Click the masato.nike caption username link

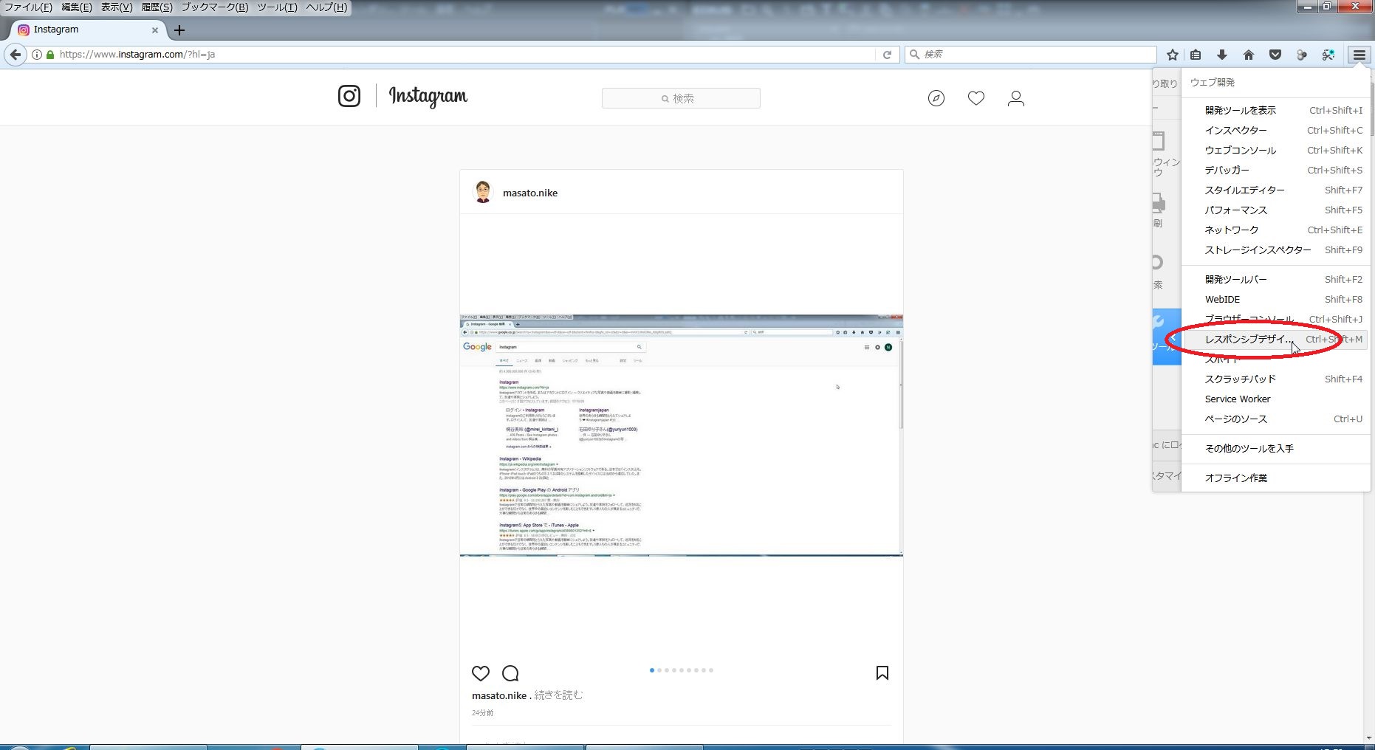pos(499,695)
